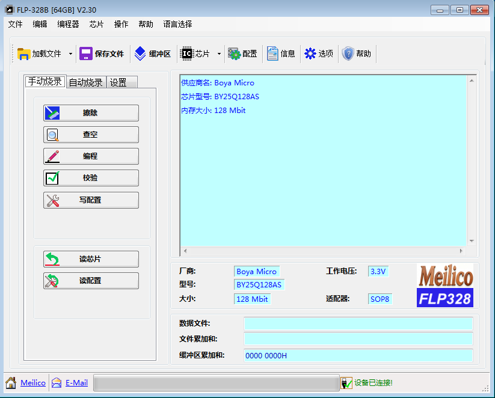
Task: Maximize the FLP-328B window
Action: [460, 10]
